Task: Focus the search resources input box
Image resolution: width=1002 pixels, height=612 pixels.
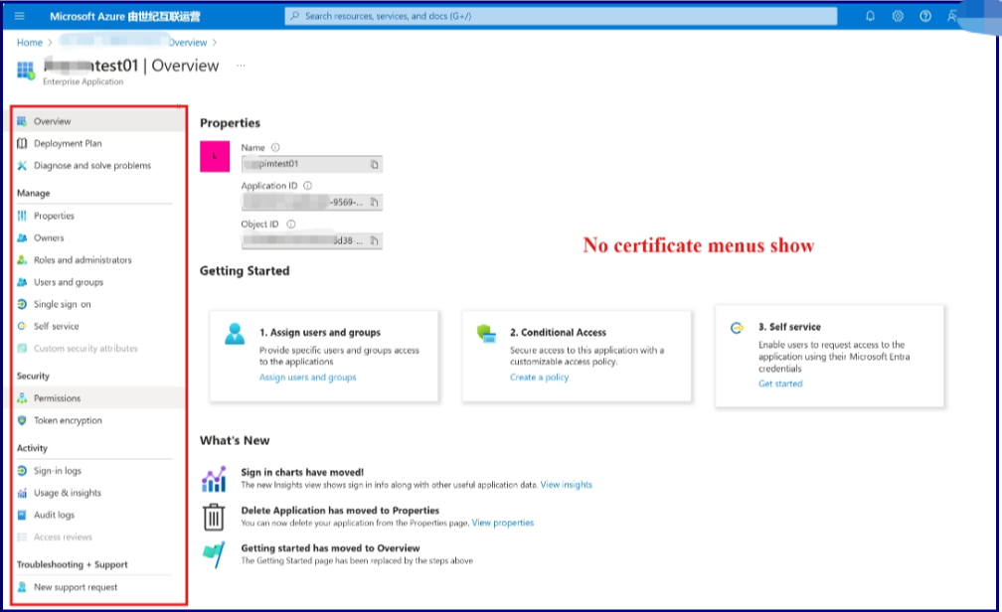Action: point(562,16)
